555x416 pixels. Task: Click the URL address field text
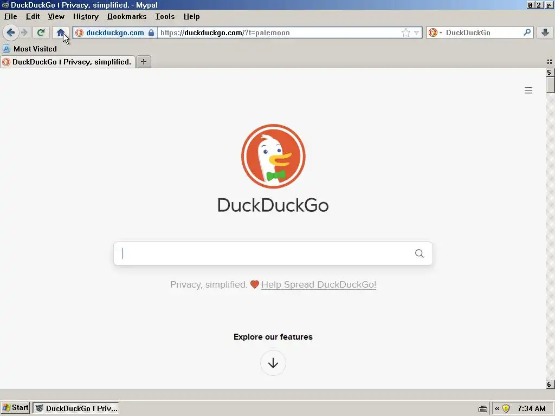click(225, 33)
